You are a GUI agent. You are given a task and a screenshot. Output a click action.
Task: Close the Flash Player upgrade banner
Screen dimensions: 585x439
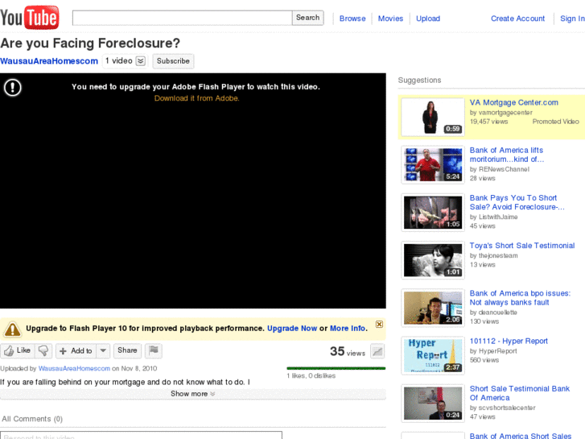pos(379,324)
